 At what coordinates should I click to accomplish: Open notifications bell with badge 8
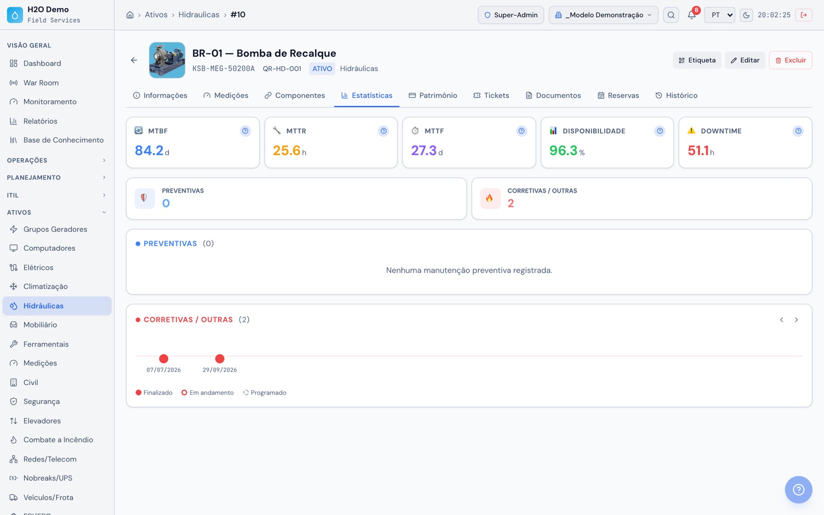click(692, 15)
